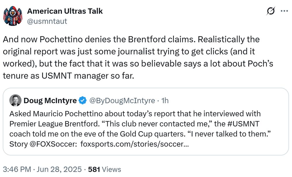This screenshot has width=292, height=177.
Task: Open Doug McIntyre's name in quoted tweet
Action: pyautogui.click(x=50, y=100)
